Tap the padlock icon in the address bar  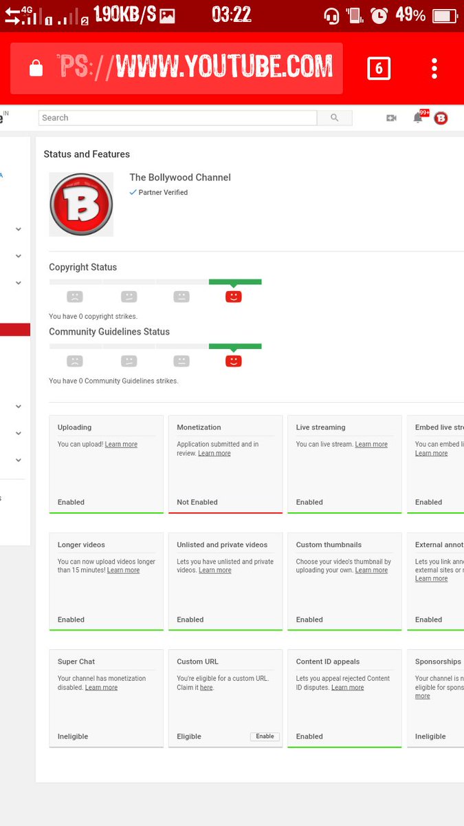[35, 68]
